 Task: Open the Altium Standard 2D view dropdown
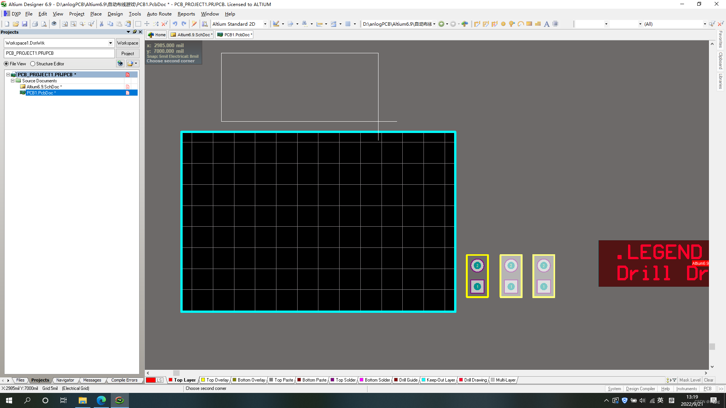click(x=265, y=24)
